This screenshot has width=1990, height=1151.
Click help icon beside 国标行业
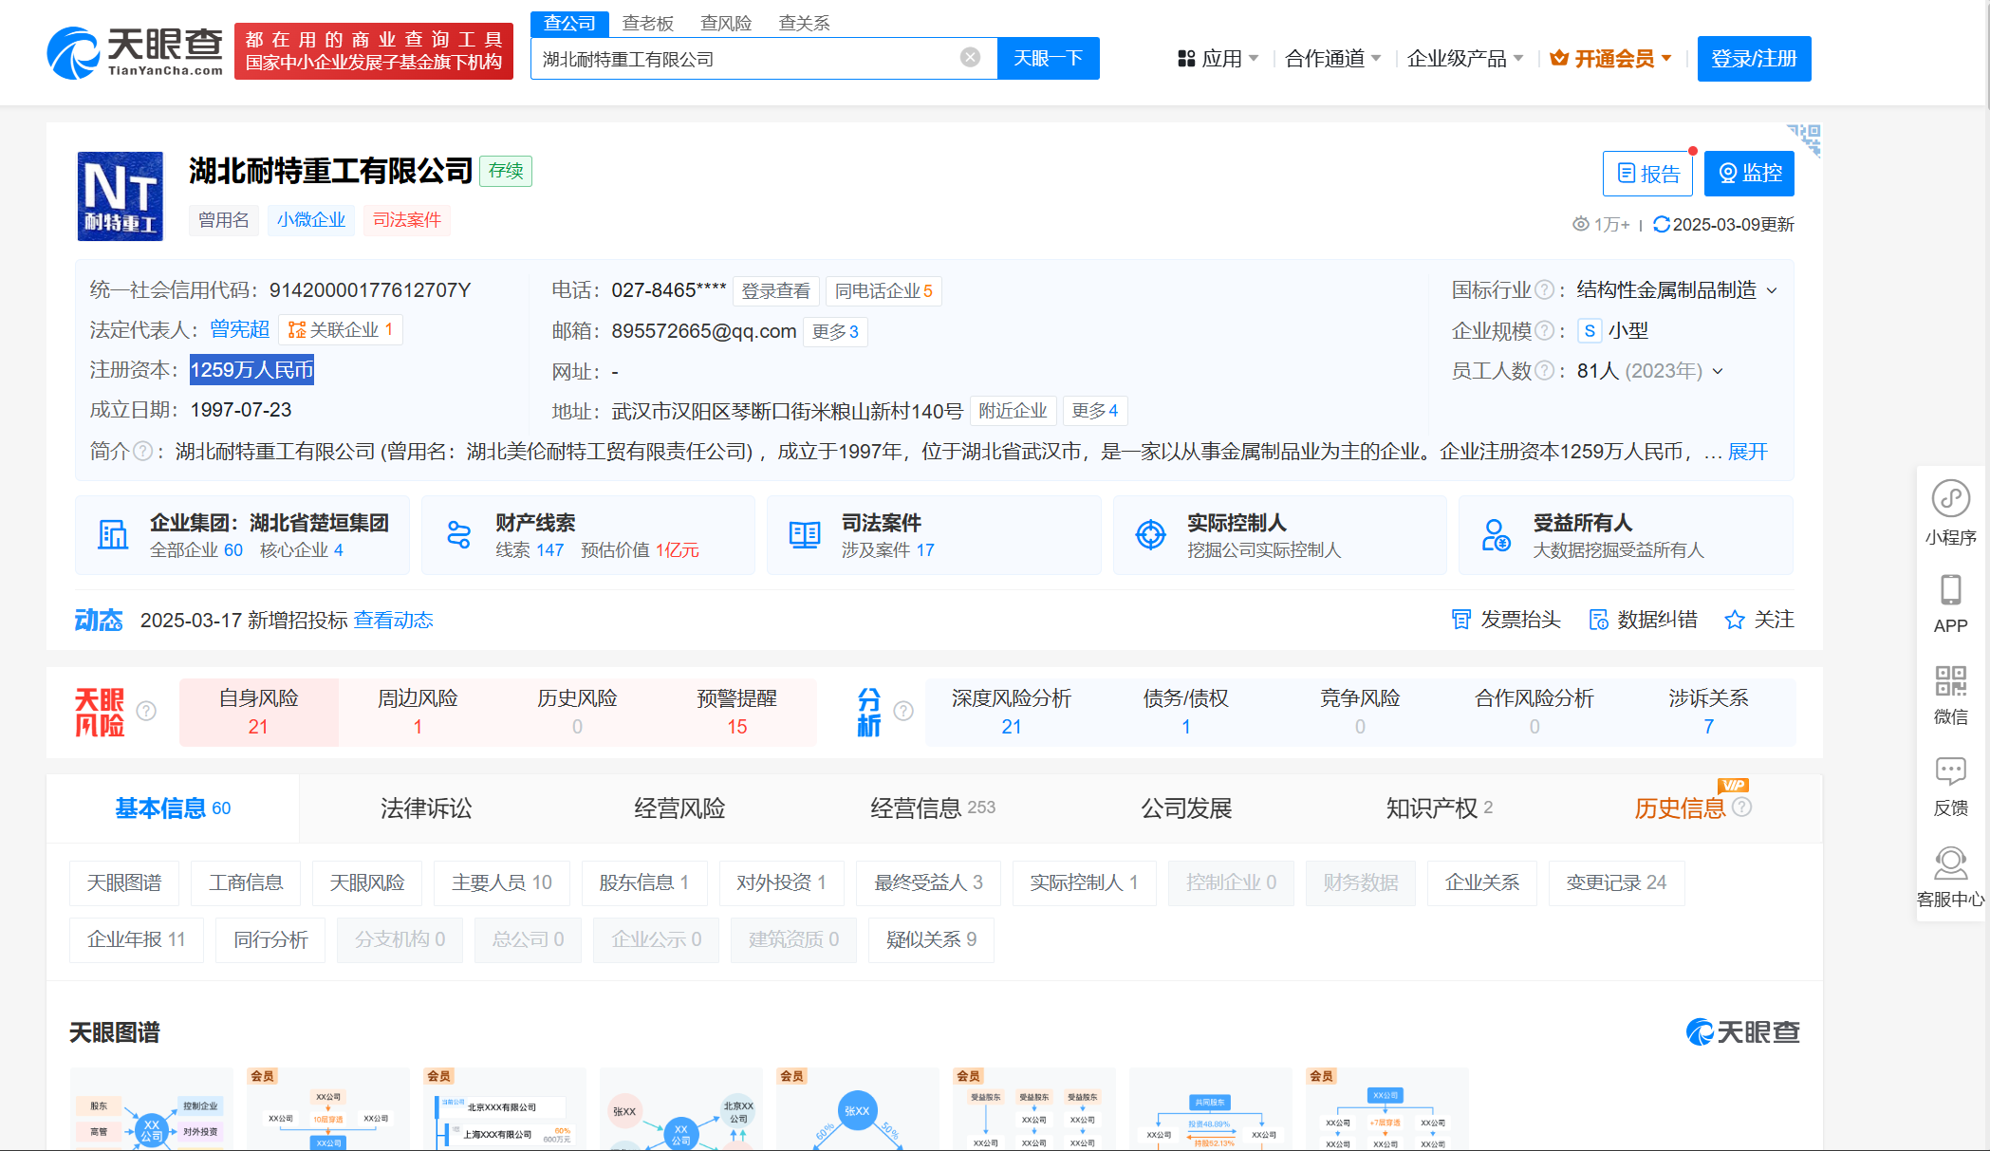point(1544,290)
